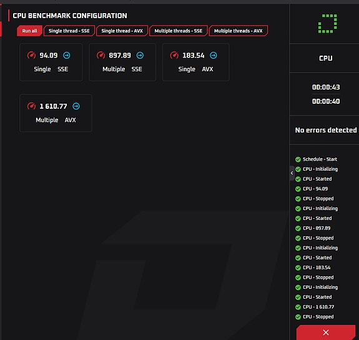Open the arrow icon beside 1 610.77
This screenshot has width=359, height=340.
click(76, 106)
